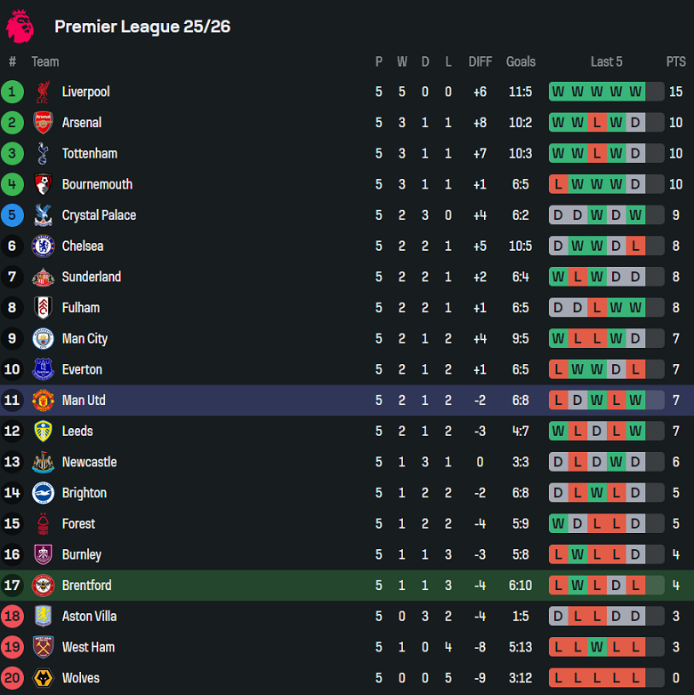Click the Premier League lion logo
The image size is (694, 695).
point(20,25)
